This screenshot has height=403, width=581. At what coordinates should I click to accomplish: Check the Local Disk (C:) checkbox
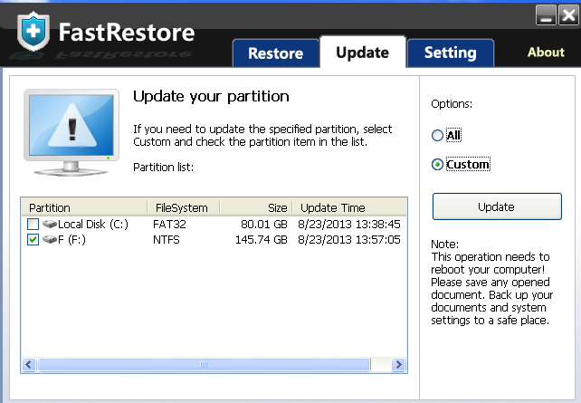coord(33,224)
